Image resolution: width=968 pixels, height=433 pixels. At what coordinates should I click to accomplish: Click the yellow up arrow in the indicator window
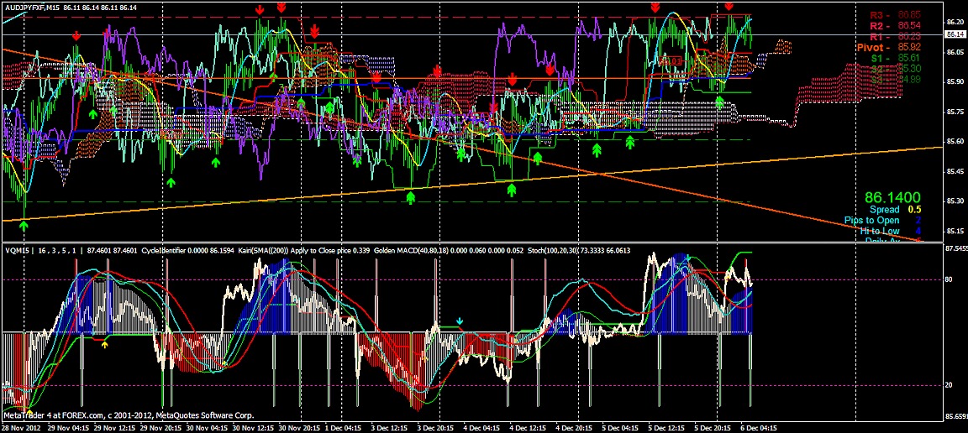105,343
